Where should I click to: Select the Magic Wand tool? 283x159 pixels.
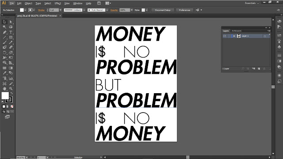point(4,27)
